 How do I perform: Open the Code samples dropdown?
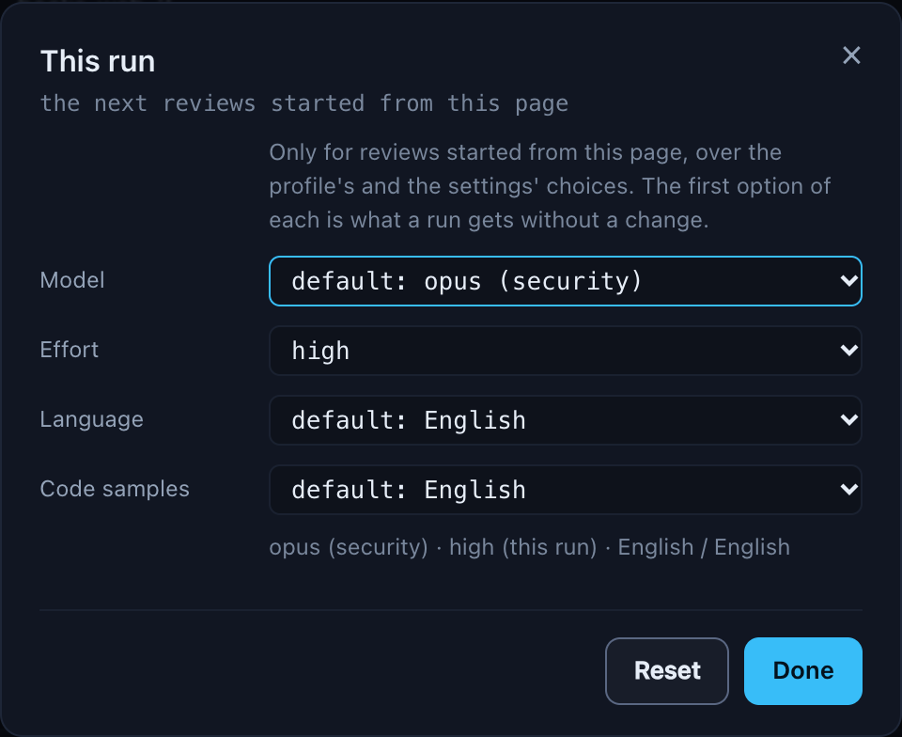(566, 490)
